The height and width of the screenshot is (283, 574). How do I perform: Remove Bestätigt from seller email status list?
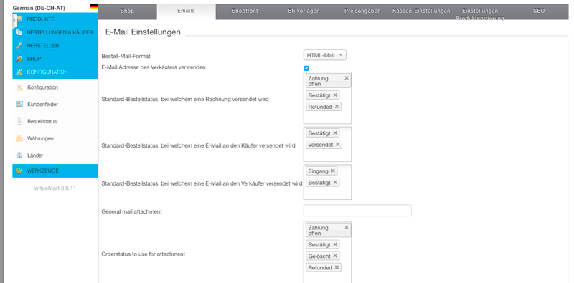[x=334, y=182]
